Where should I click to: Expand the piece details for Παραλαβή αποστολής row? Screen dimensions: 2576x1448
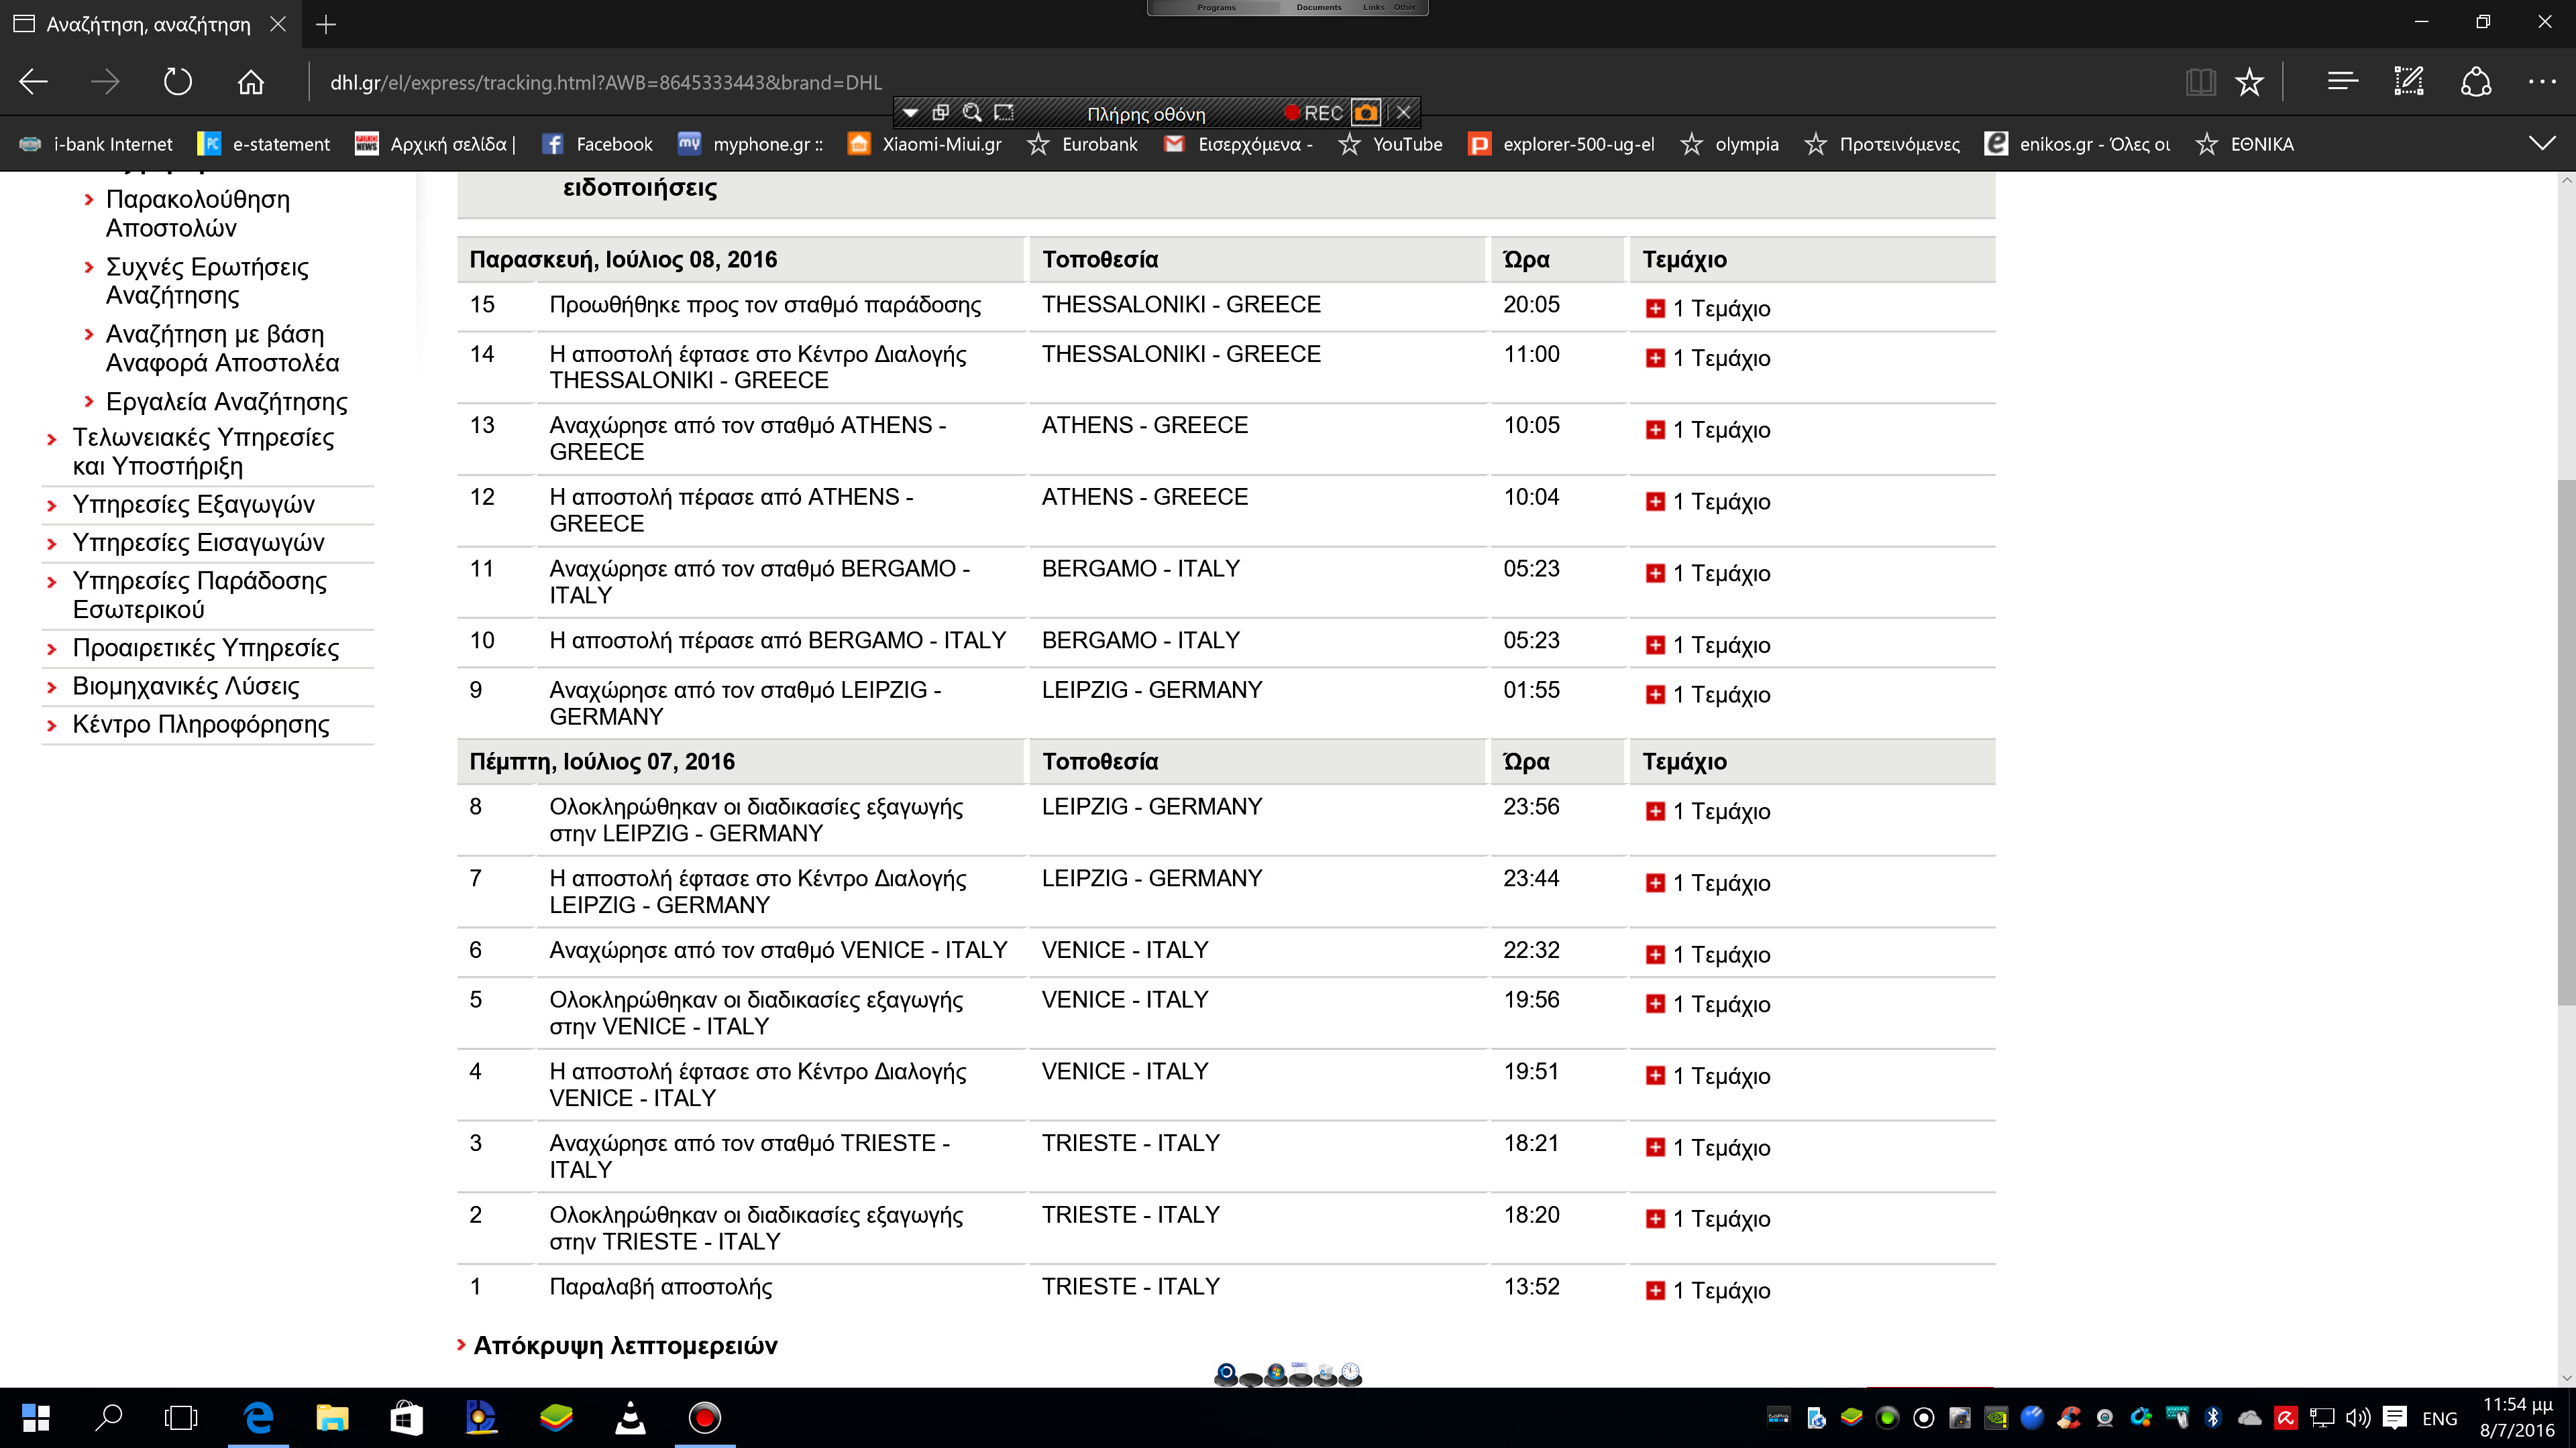click(1656, 1291)
